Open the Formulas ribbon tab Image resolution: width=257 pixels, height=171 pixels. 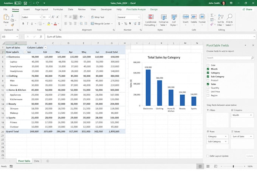coord(58,9)
